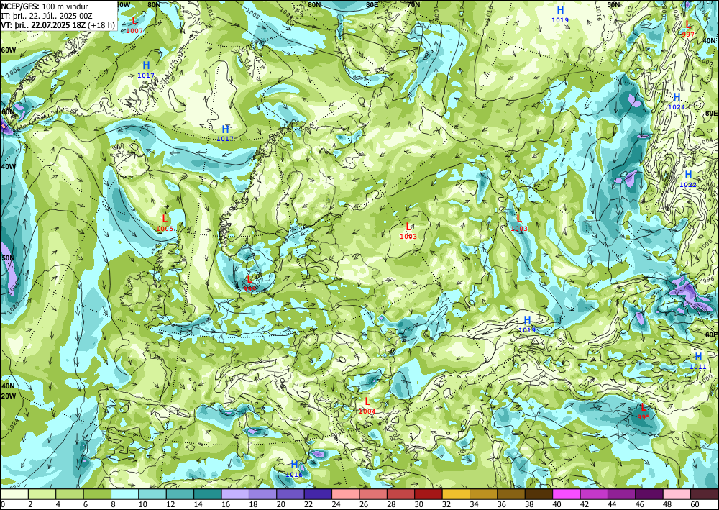The height and width of the screenshot is (510, 719).
Task: Select the 8–10 light cyan legend swatch
Action: 124,494
